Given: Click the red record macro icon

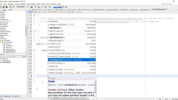Looking at the screenshot, I should coord(73,12).
